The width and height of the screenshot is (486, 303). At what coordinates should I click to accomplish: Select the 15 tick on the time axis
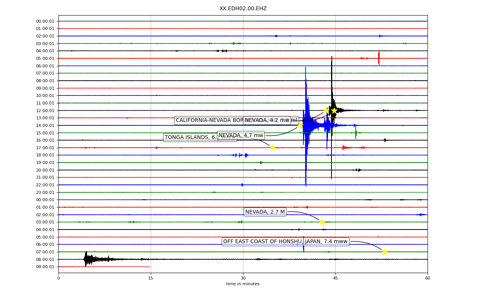151,278
